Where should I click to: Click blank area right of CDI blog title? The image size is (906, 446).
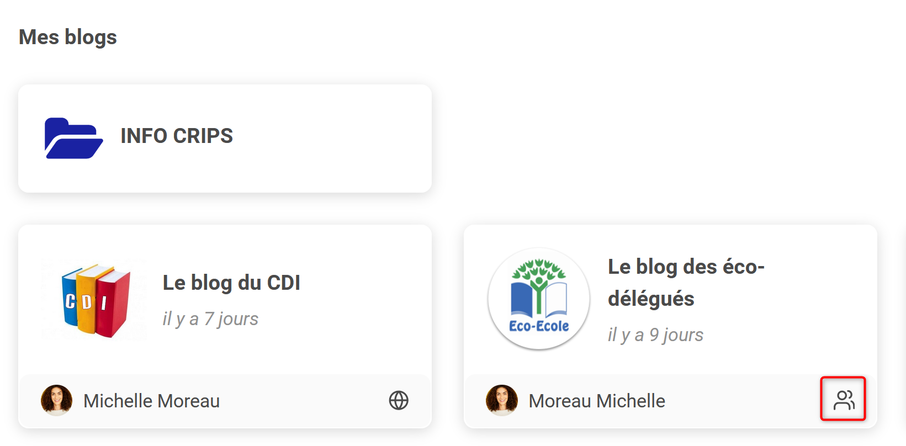[x=364, y=283]
